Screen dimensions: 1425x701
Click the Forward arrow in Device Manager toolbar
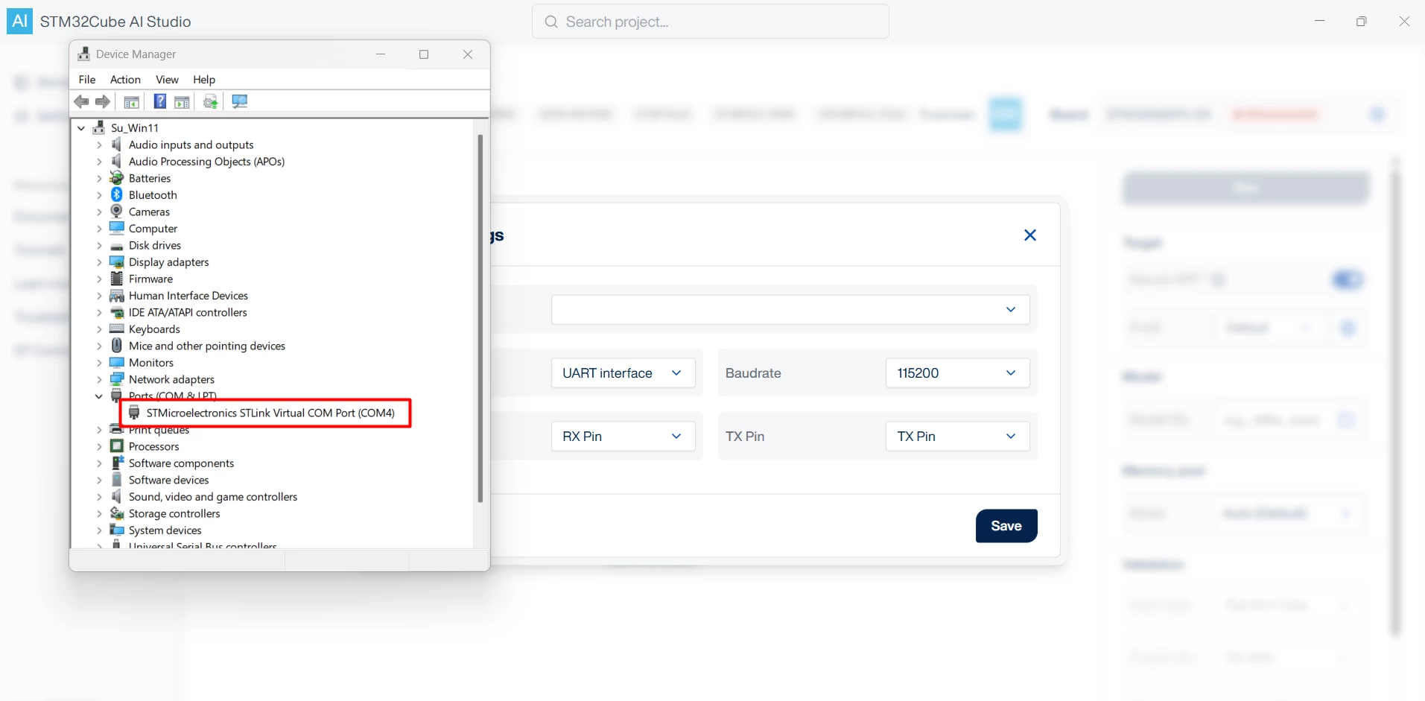(x=103, y=101)
